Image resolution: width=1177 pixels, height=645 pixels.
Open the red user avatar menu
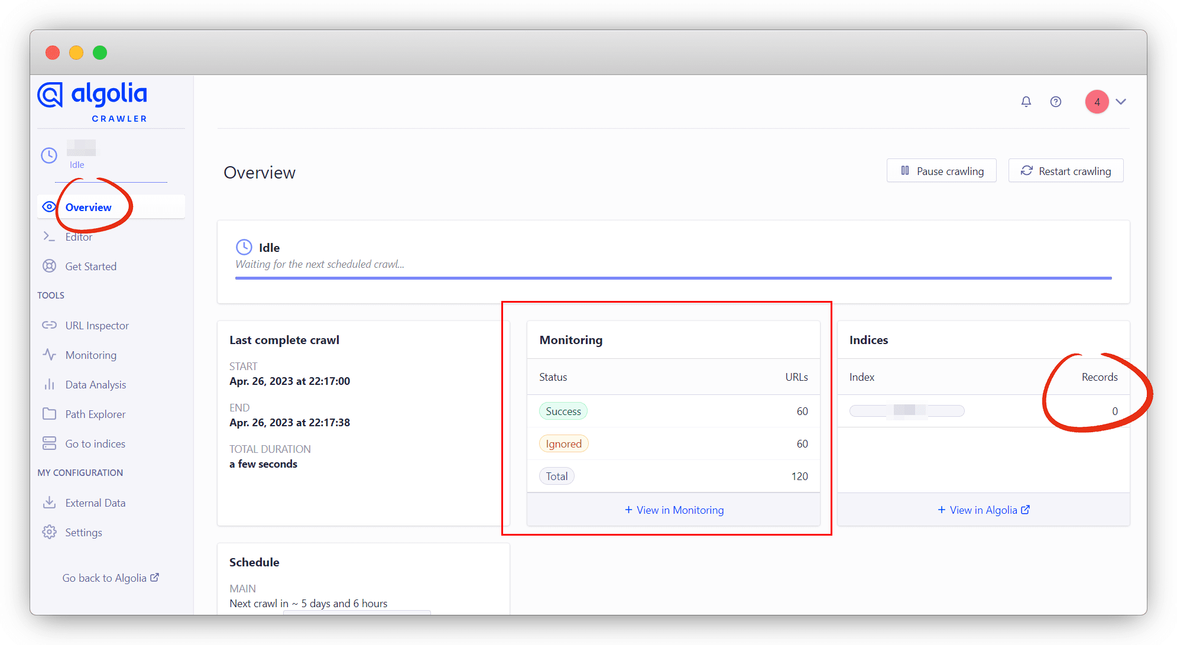click(x=1097, y=102)
